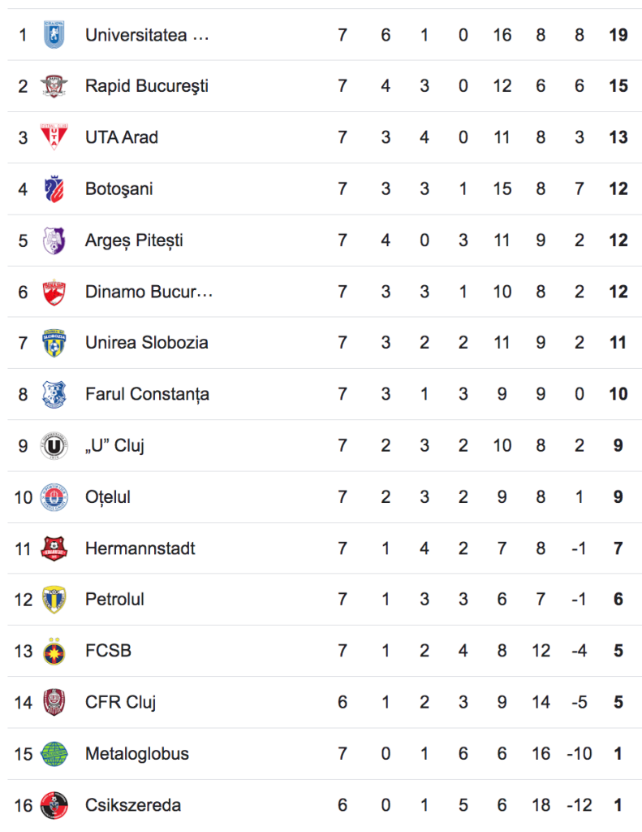Open the Csikszereda team name

pos(133,805)
